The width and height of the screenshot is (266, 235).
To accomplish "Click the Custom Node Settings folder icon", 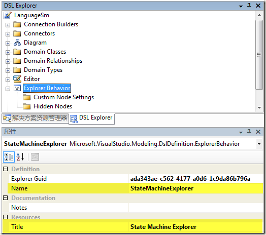I will pyautogui.click(x=26, y=98).
